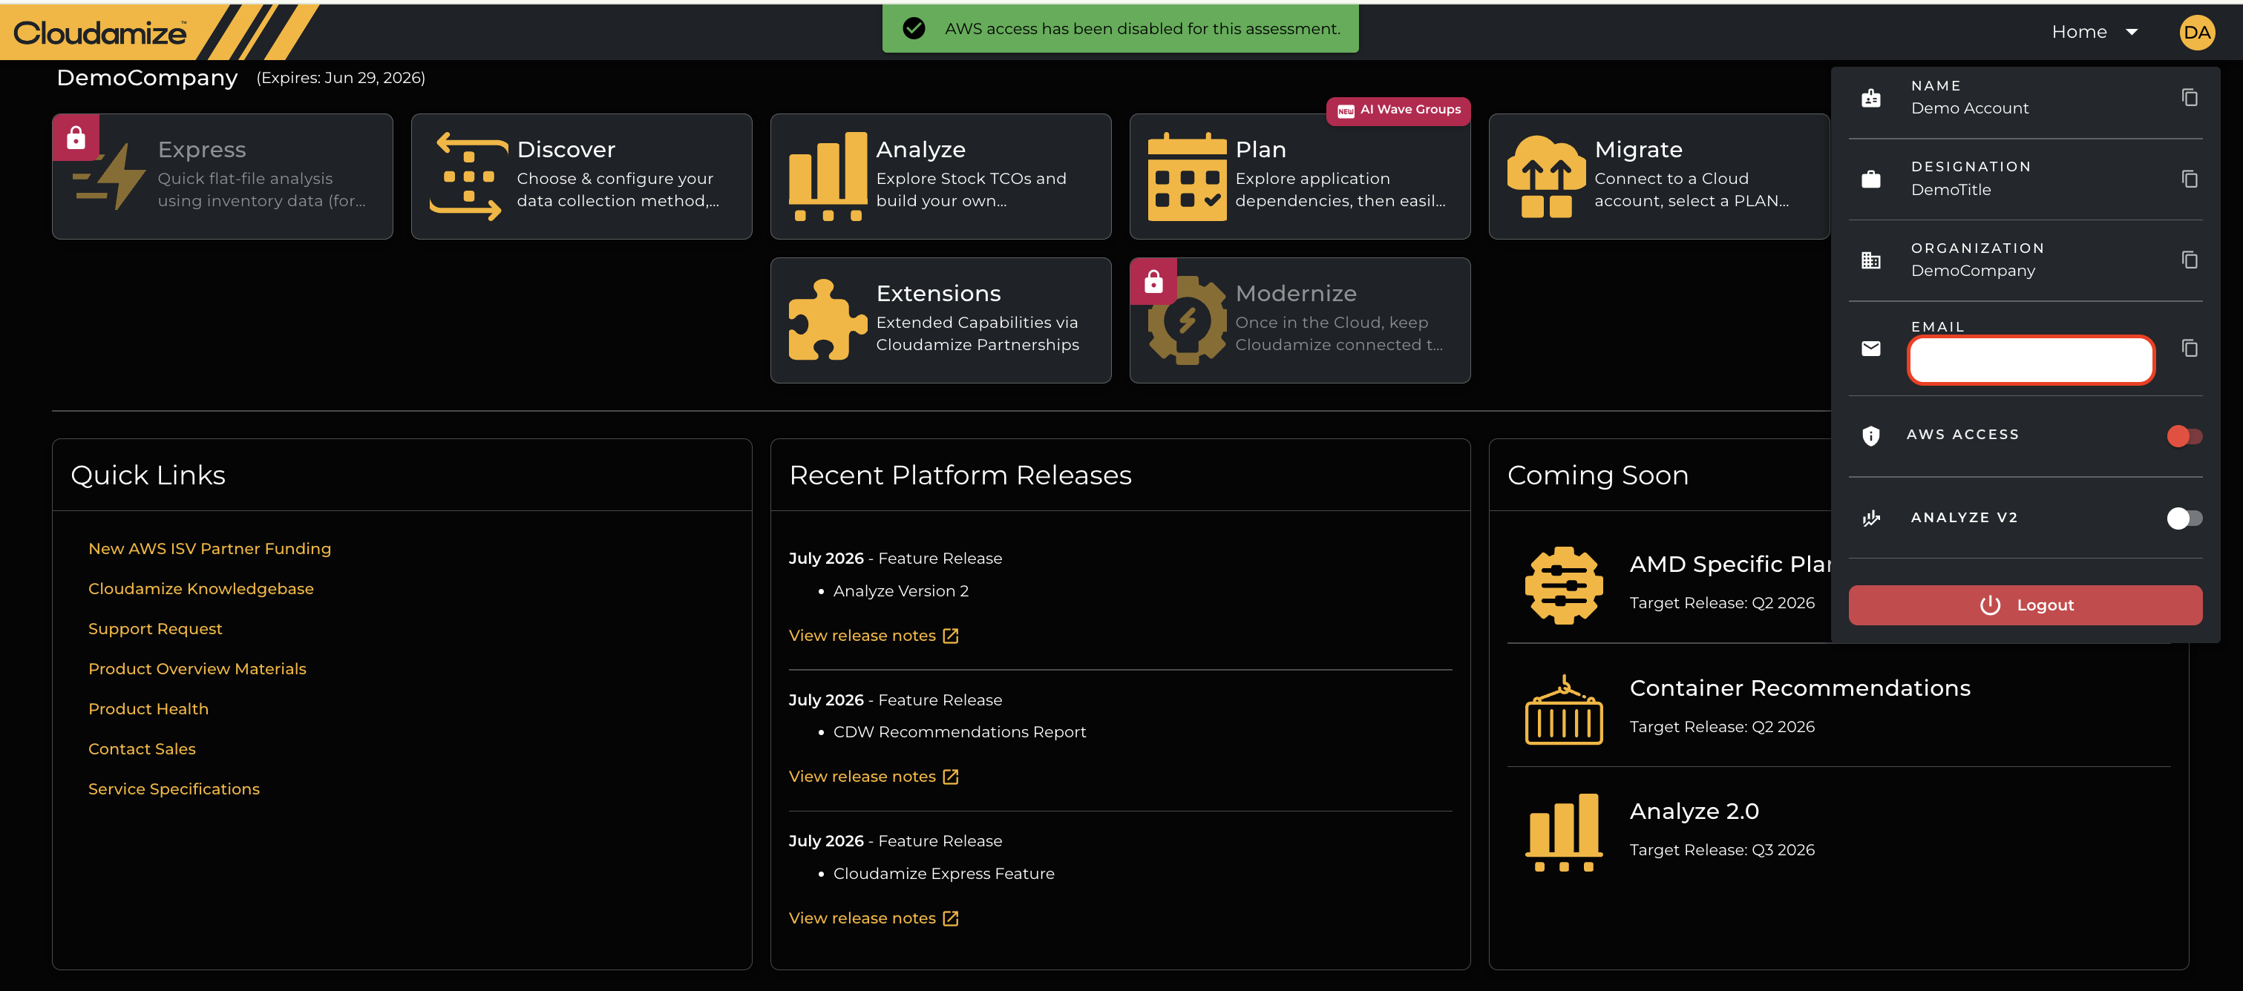Screen dimensions: 2243x991
Task: Open New AWS ISV Partner Funding link
Action: 210,548
